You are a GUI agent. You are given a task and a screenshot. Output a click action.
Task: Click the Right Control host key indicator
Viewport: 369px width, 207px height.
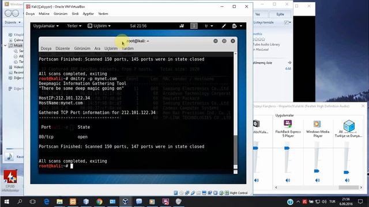(x=239, y=193)
